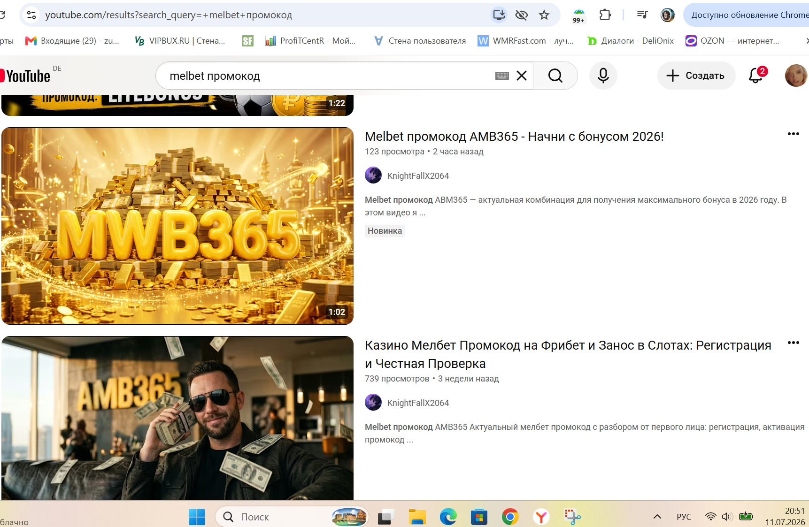Click the site info icon in address bar

[31, 15]
